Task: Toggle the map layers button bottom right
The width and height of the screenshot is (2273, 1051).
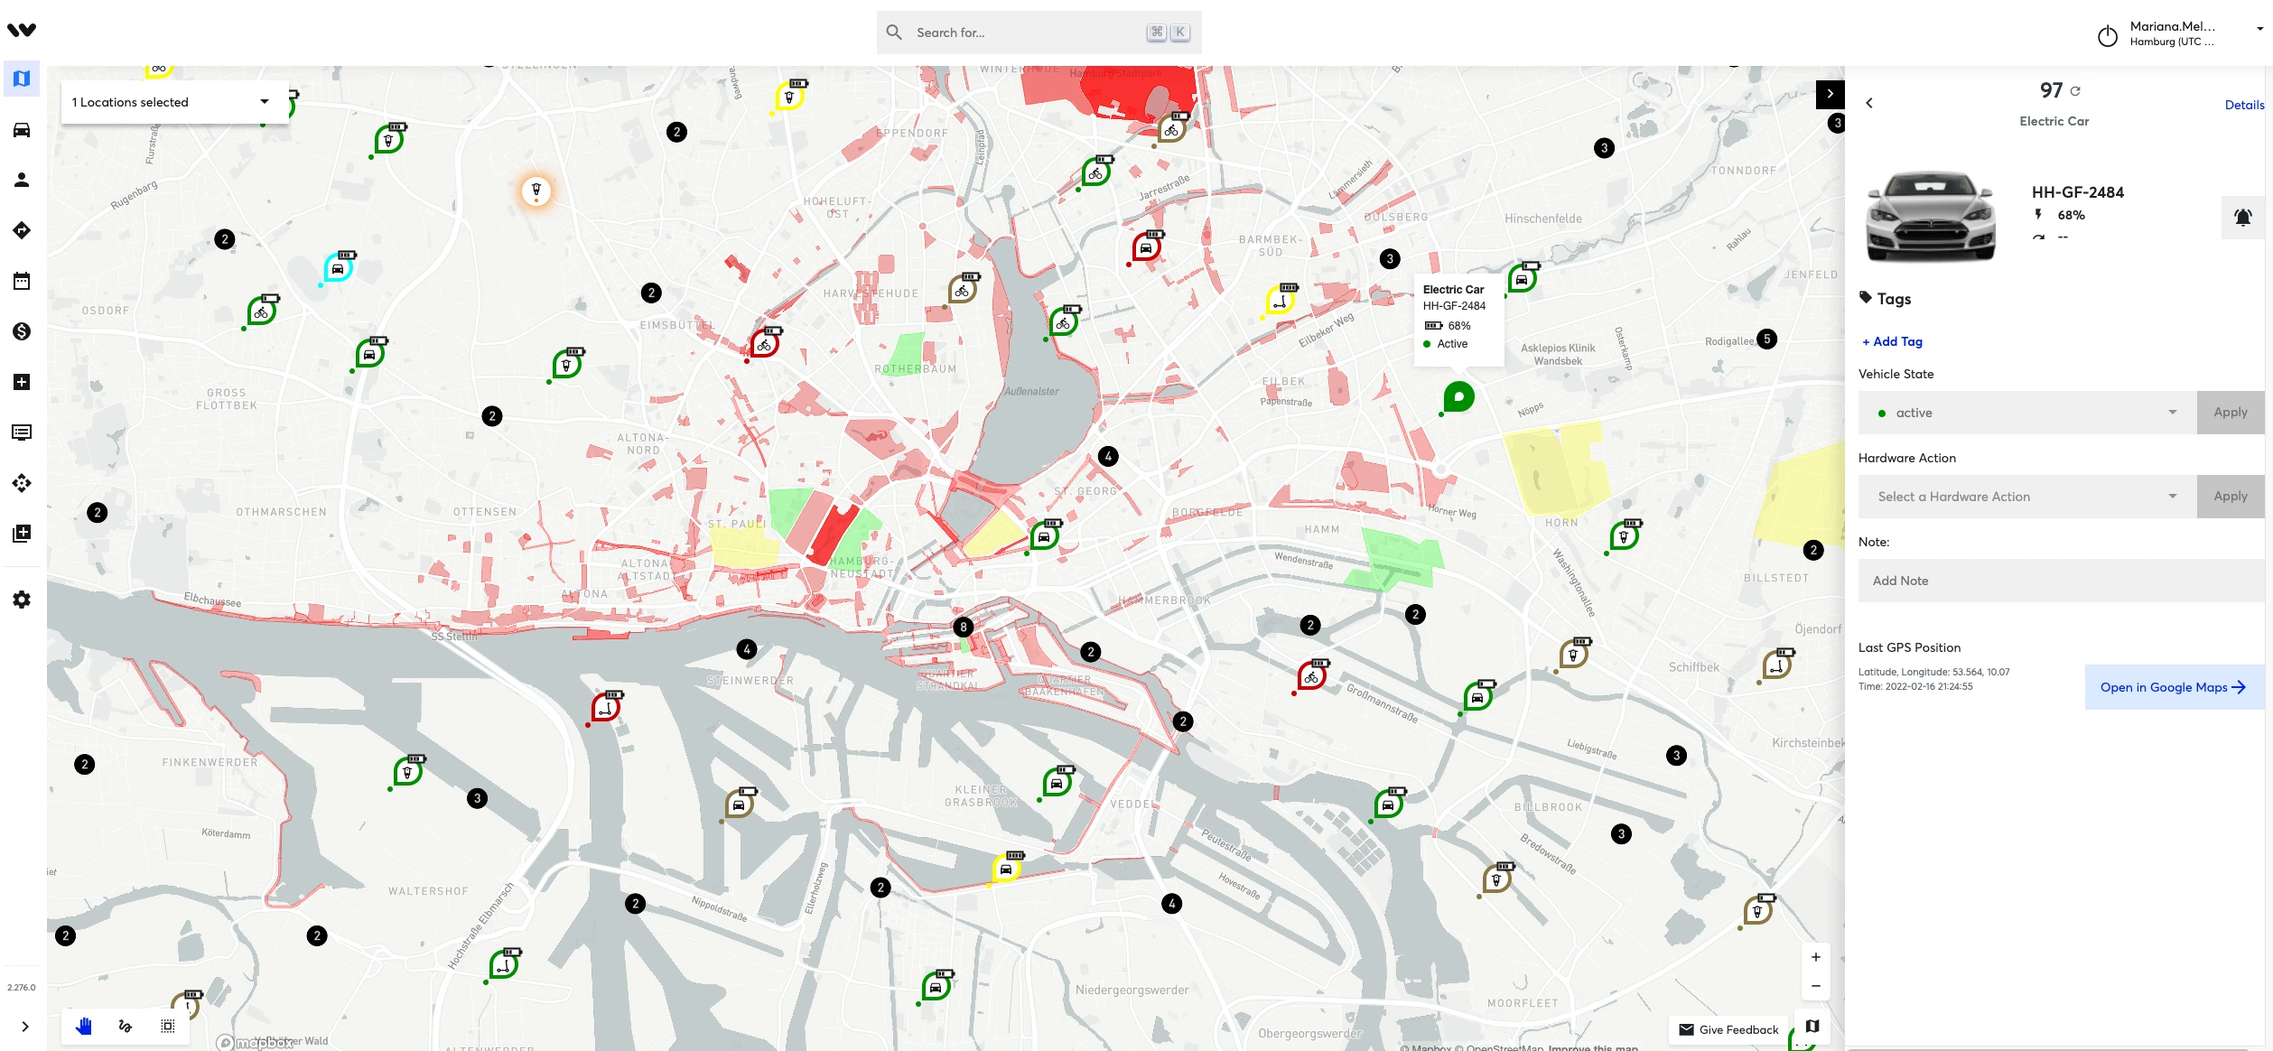Action: pyautogui.click(x=1812, y=1027)
